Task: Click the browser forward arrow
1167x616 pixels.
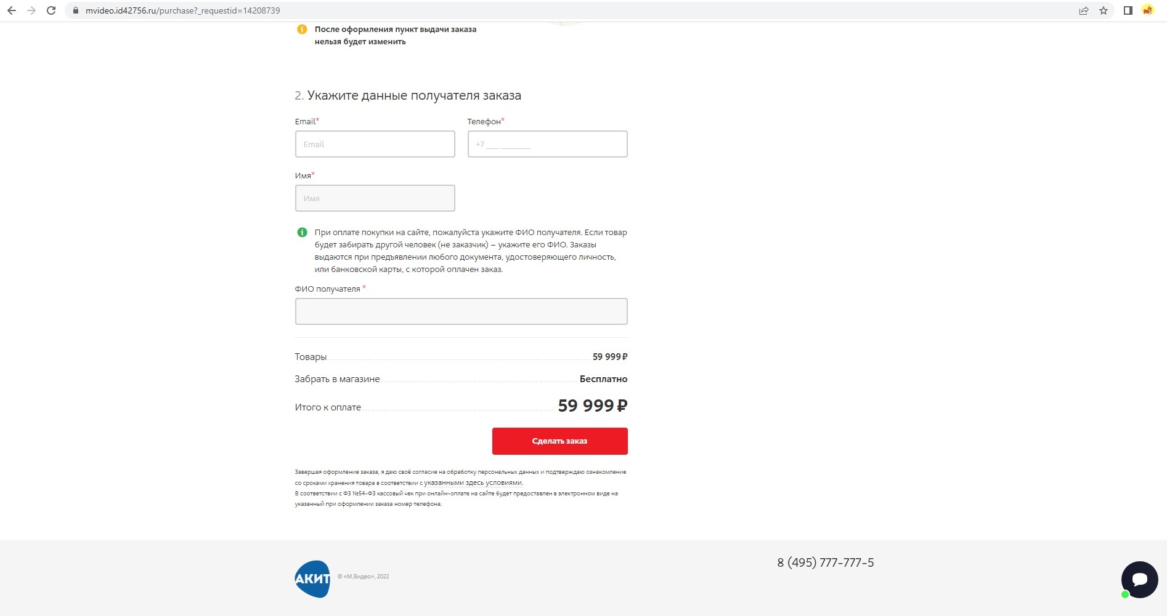Action: coord(31,10)
